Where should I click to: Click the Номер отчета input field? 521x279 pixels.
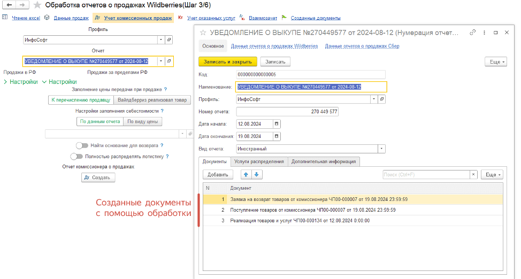pyautogui.click(x=287, y=112)
